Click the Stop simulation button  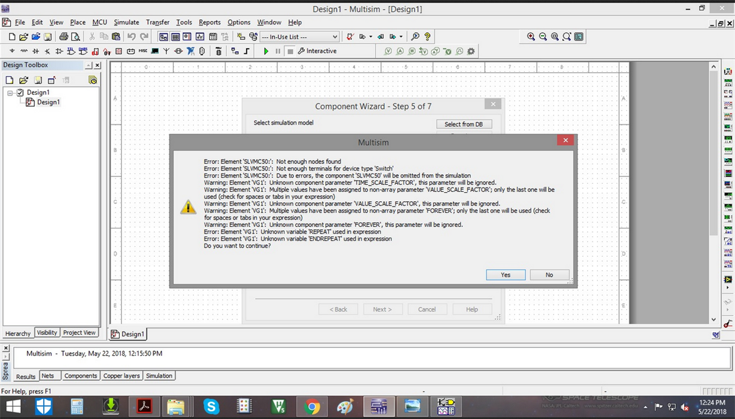(x=290, y=51)
